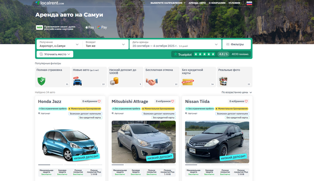The image size is (314, 181).
Task: Expand the return location dropdown
Action: tap(105, 44)
